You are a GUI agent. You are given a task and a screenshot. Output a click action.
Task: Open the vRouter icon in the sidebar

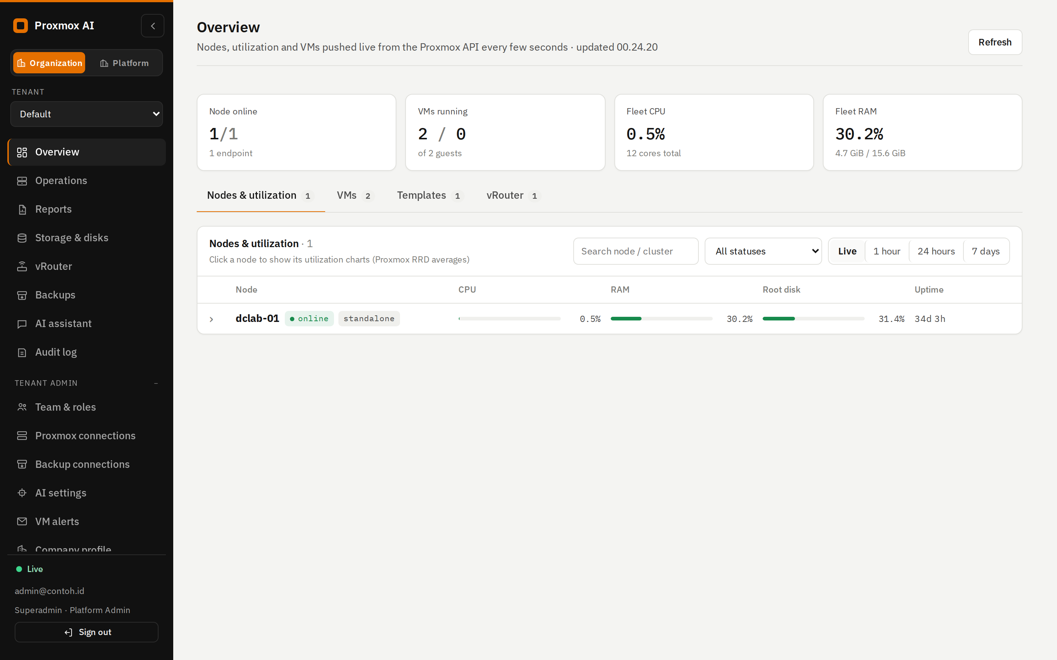pyautogui.click(x=22, y=267)
